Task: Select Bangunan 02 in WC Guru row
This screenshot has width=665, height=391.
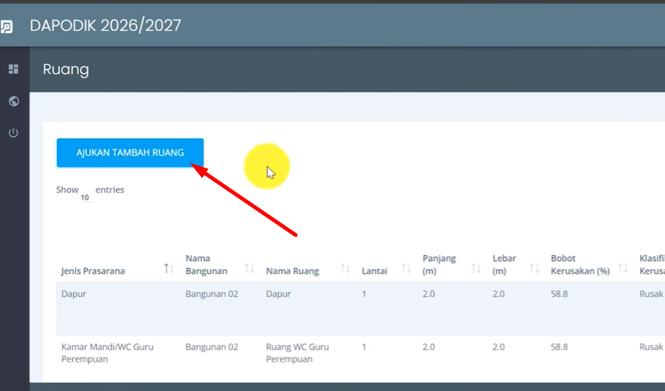Action: pyautogui.click(x=212, y=347)
